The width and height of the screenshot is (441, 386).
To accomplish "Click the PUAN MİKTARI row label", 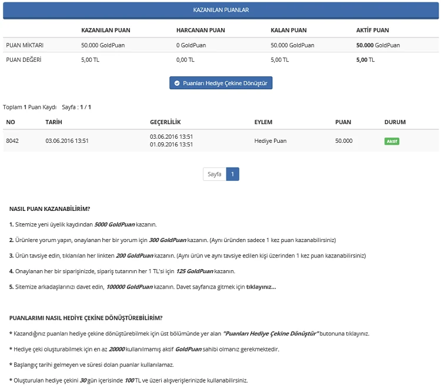I will point(25,45).
